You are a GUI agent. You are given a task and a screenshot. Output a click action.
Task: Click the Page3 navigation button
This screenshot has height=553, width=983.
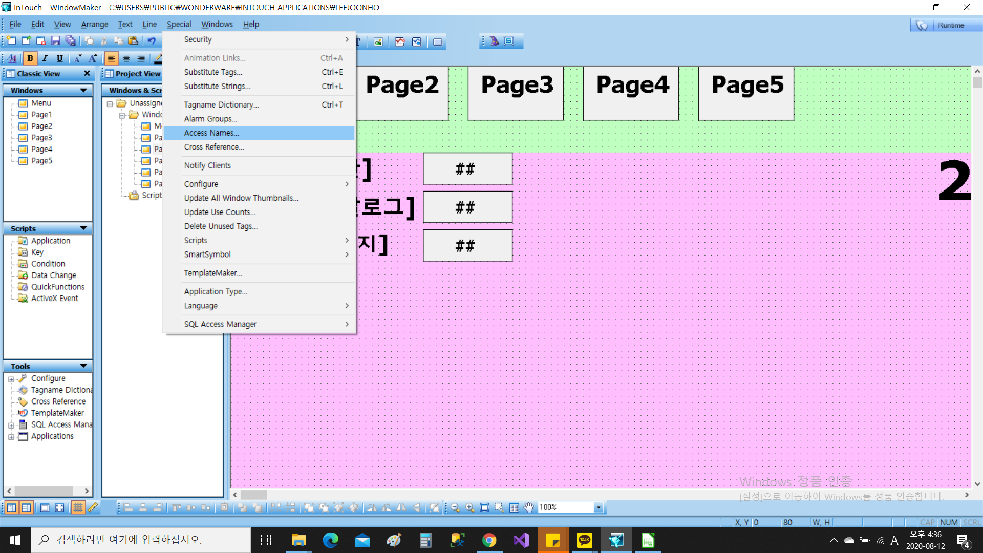(516, 93)
